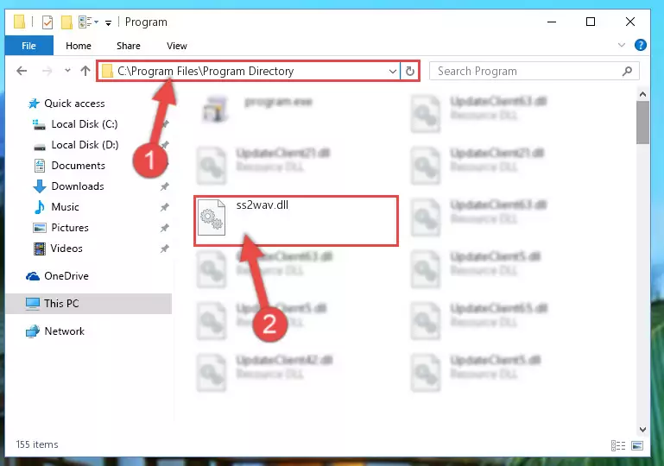Image resolution: width=664 pixels, height=466 pixels.
Task: Open Explorer Help icon
Action: pos(641,45)
